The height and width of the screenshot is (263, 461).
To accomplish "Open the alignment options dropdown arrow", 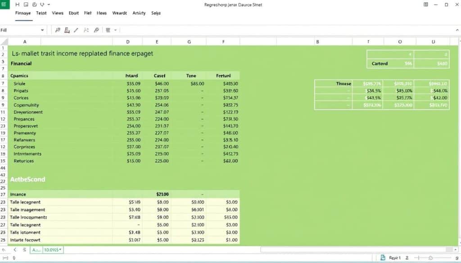I will [116, 30].
